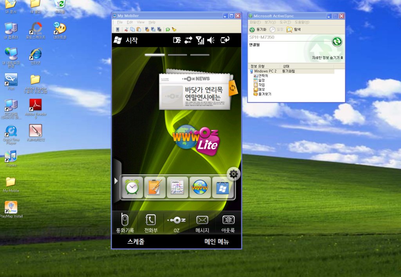This screenshot has width=401, height=277.
Task: Tap the 시작 Start label on the phone
Action: 132,40
